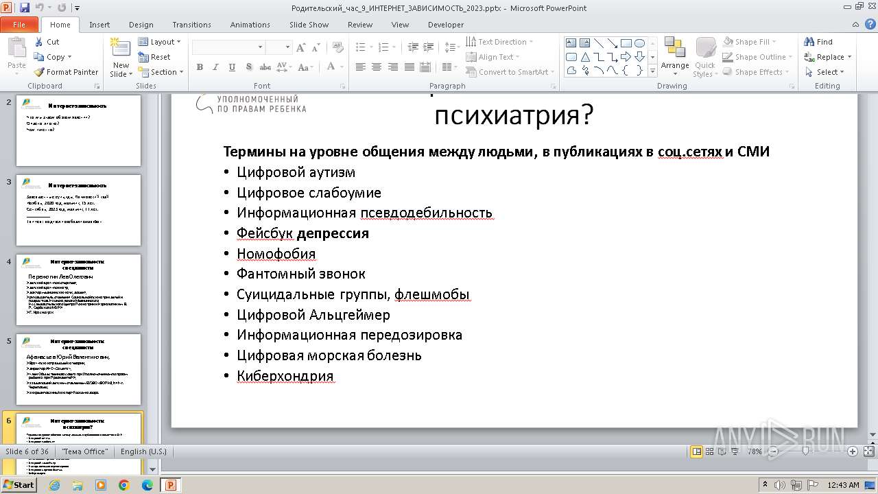Image resolution: width=878 pixels, height=494 pixels.
Task: Open the Replace dropdown arrow
Action: (x=849, y=57)
